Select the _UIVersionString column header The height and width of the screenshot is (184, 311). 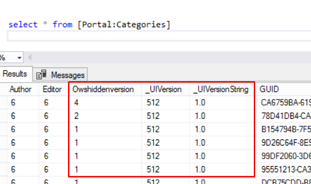[221, 89]
